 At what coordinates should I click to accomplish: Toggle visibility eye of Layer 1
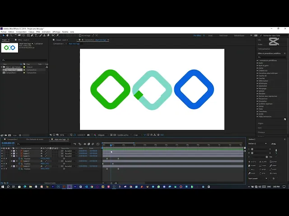2,151
